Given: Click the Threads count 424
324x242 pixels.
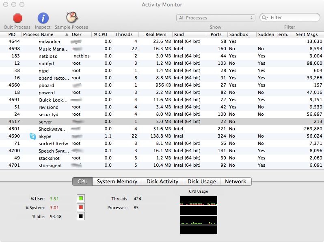Looking at the screenshot, I should (137, 199).
